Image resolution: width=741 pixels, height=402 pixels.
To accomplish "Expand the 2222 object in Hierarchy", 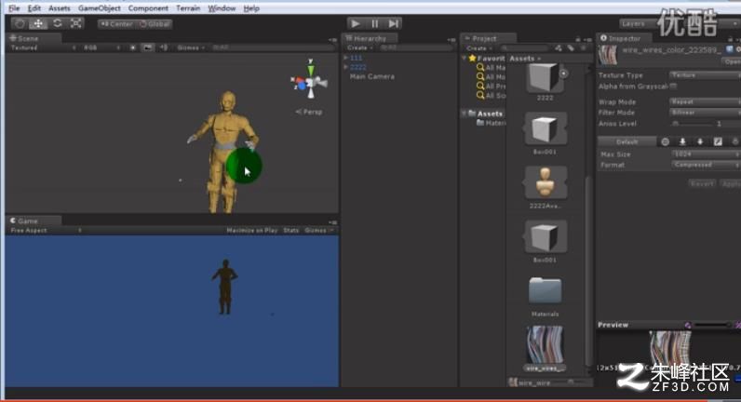I will [x=346, y=67].
